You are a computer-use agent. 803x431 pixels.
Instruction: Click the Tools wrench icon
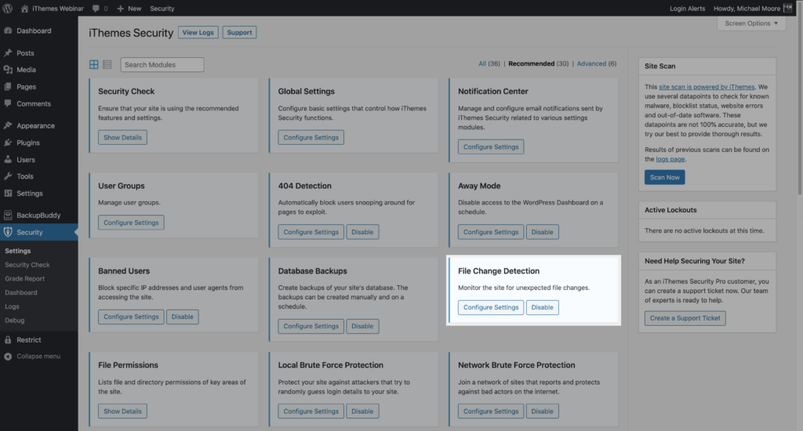8,176
